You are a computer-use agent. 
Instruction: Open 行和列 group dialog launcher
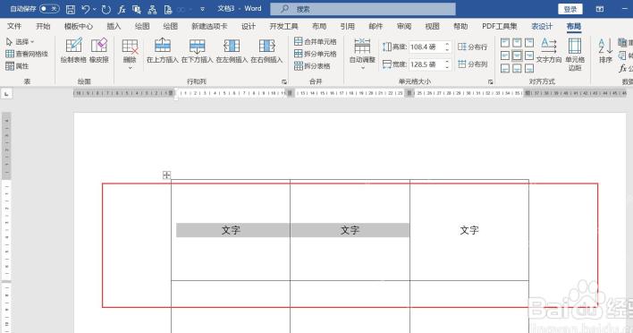pos(284,81)
